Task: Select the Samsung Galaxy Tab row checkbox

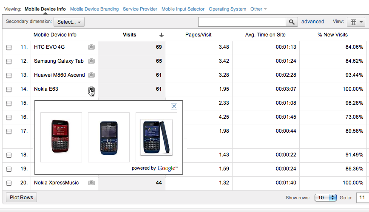Action: pos(9,61)
